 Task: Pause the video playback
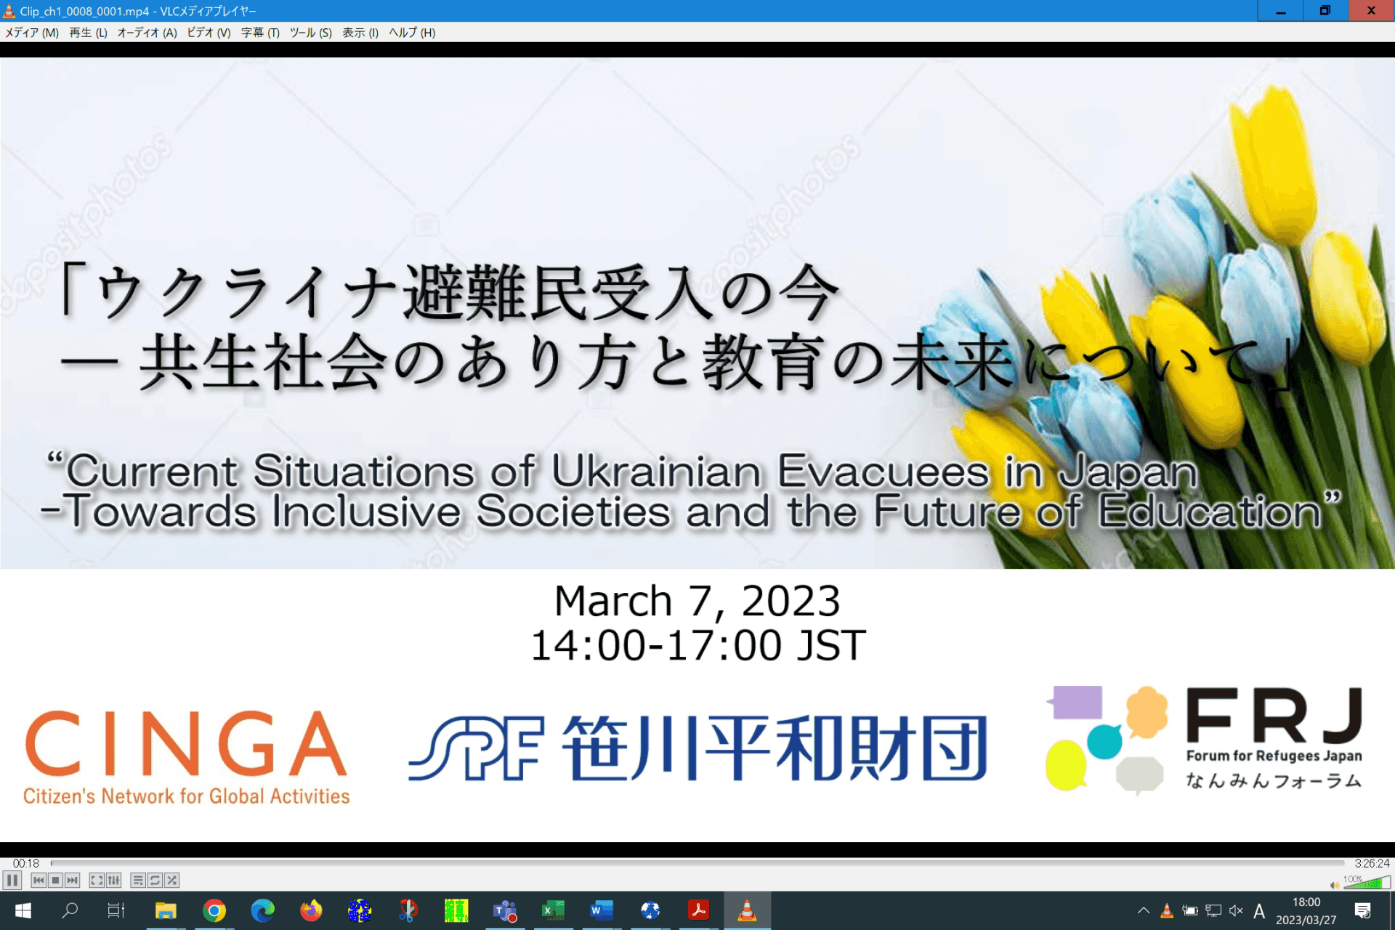12,879
